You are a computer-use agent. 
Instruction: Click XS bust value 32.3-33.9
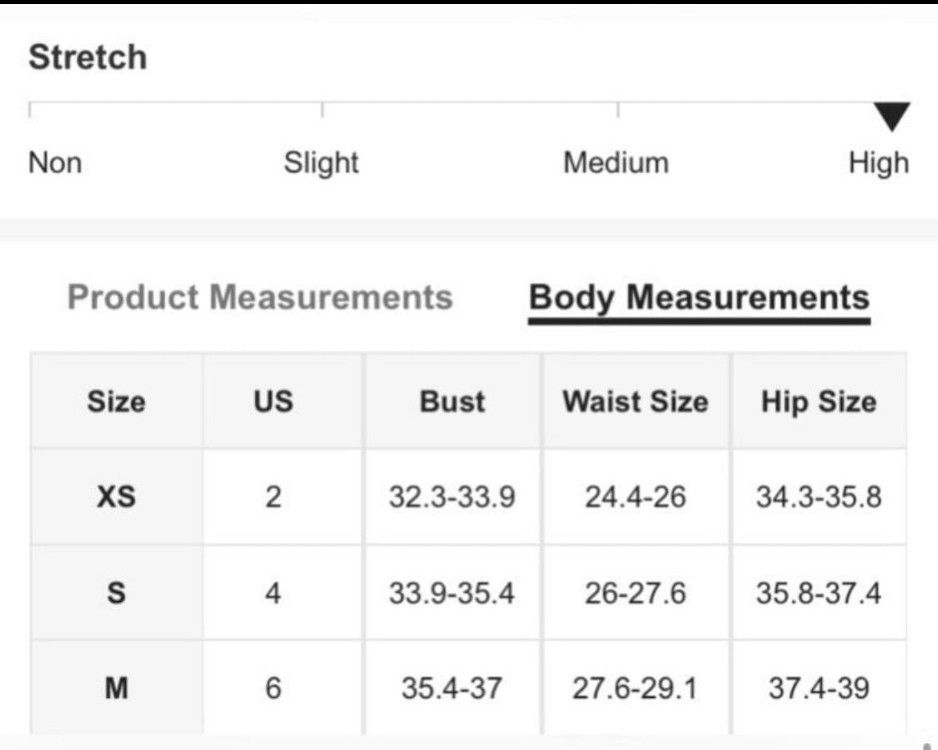coord(452,497)
